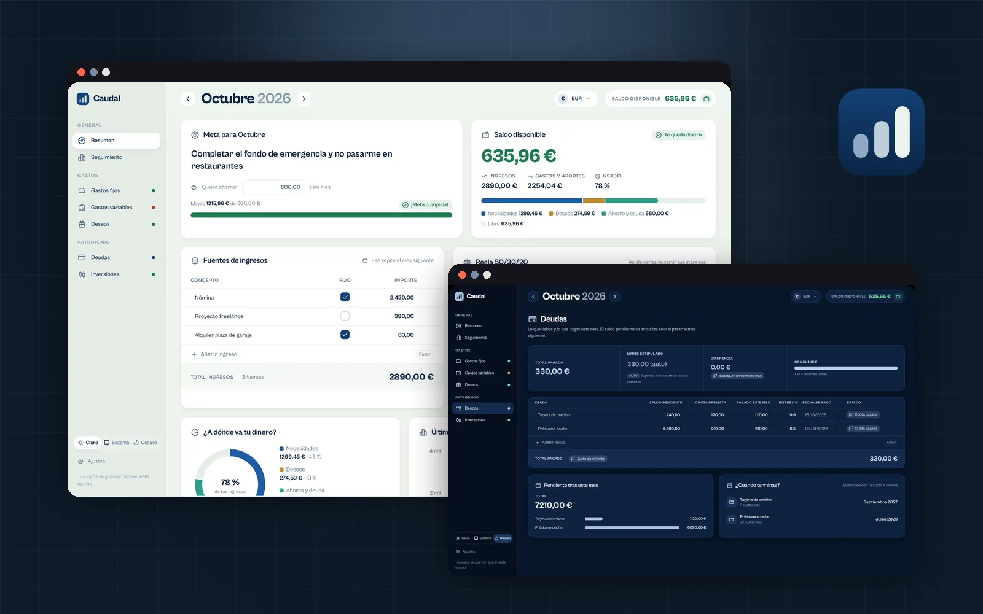Screen dimensions: 983x614
Task: Uncheck the Fijo checkbox for Nómina
Action: point(345,297)
